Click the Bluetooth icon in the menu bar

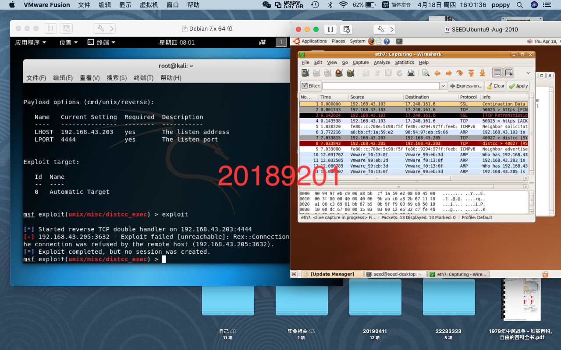[x=330, y=5]
